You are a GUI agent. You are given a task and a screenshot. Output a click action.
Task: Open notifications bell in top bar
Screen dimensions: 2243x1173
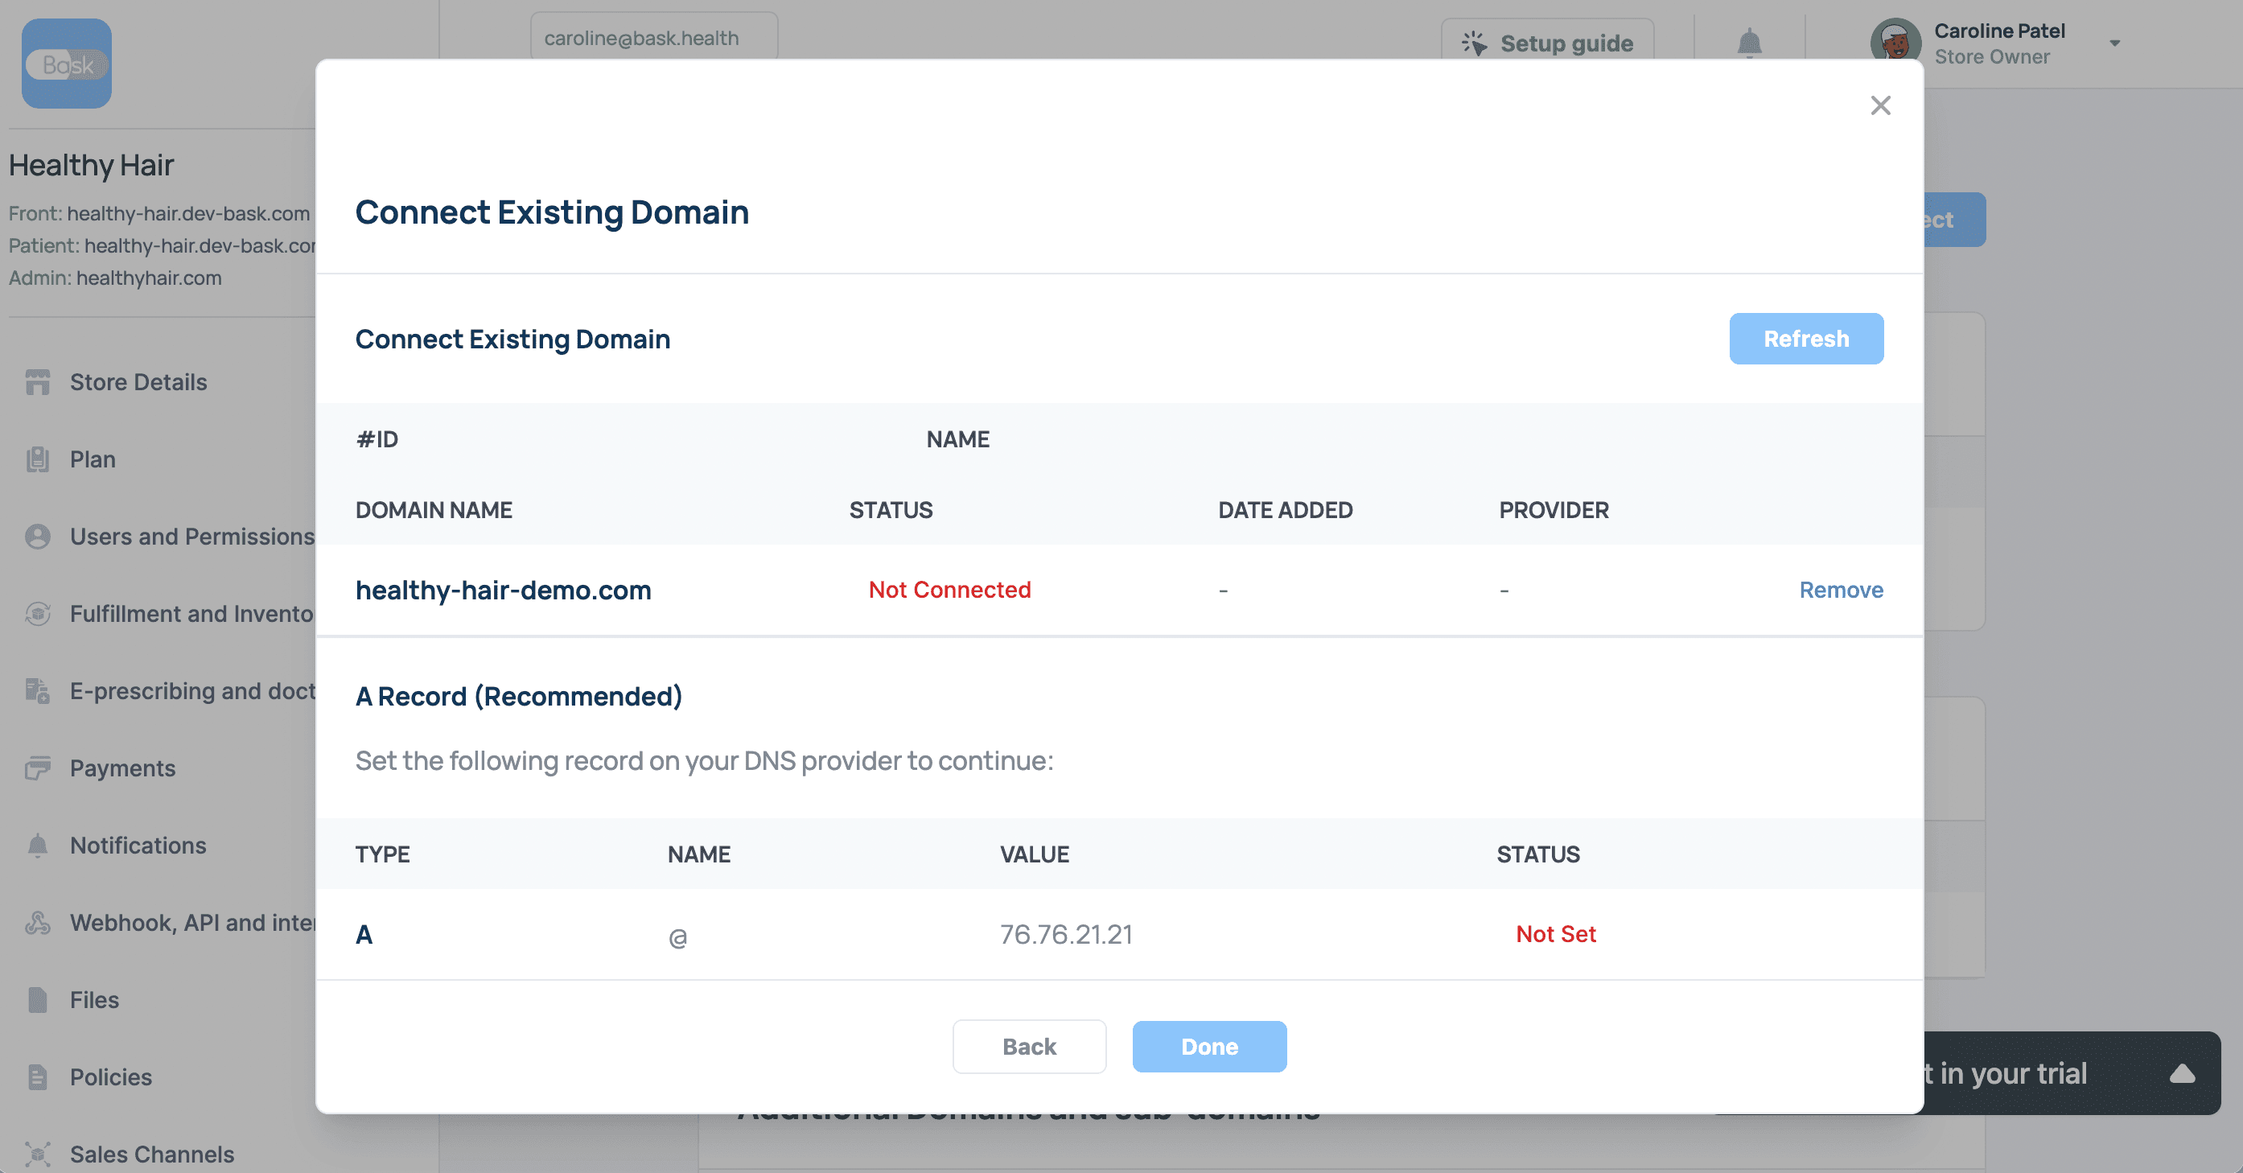[1749, 42]
